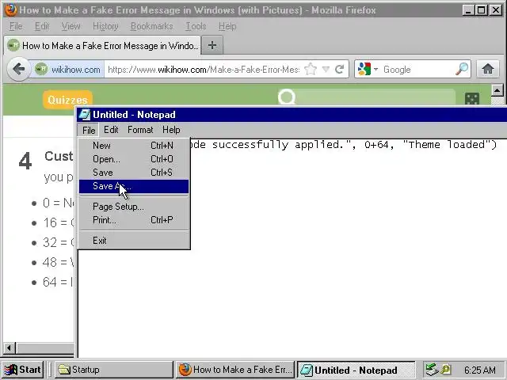Image resolution: width=507 pixels, height=380 pixels.
Task: Open Firefox's Edit menu
Action: pos(42,26)
